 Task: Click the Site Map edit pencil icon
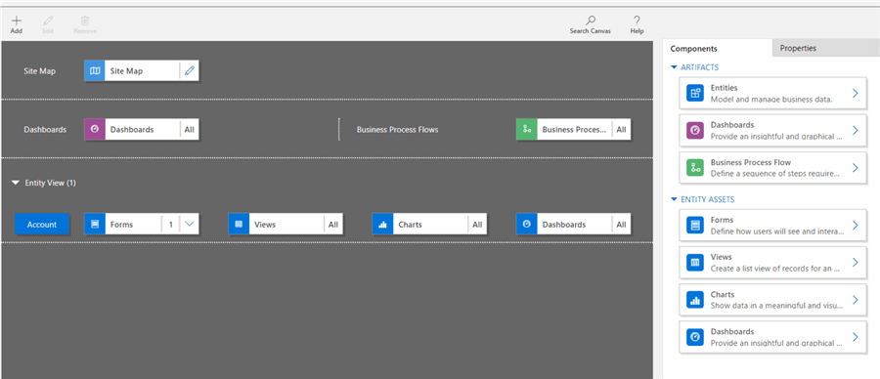tap(189, 71)
